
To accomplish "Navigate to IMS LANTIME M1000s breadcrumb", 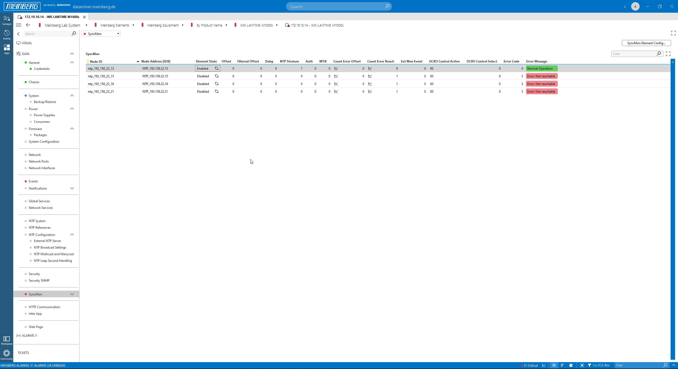I will [x=256, y=25].
